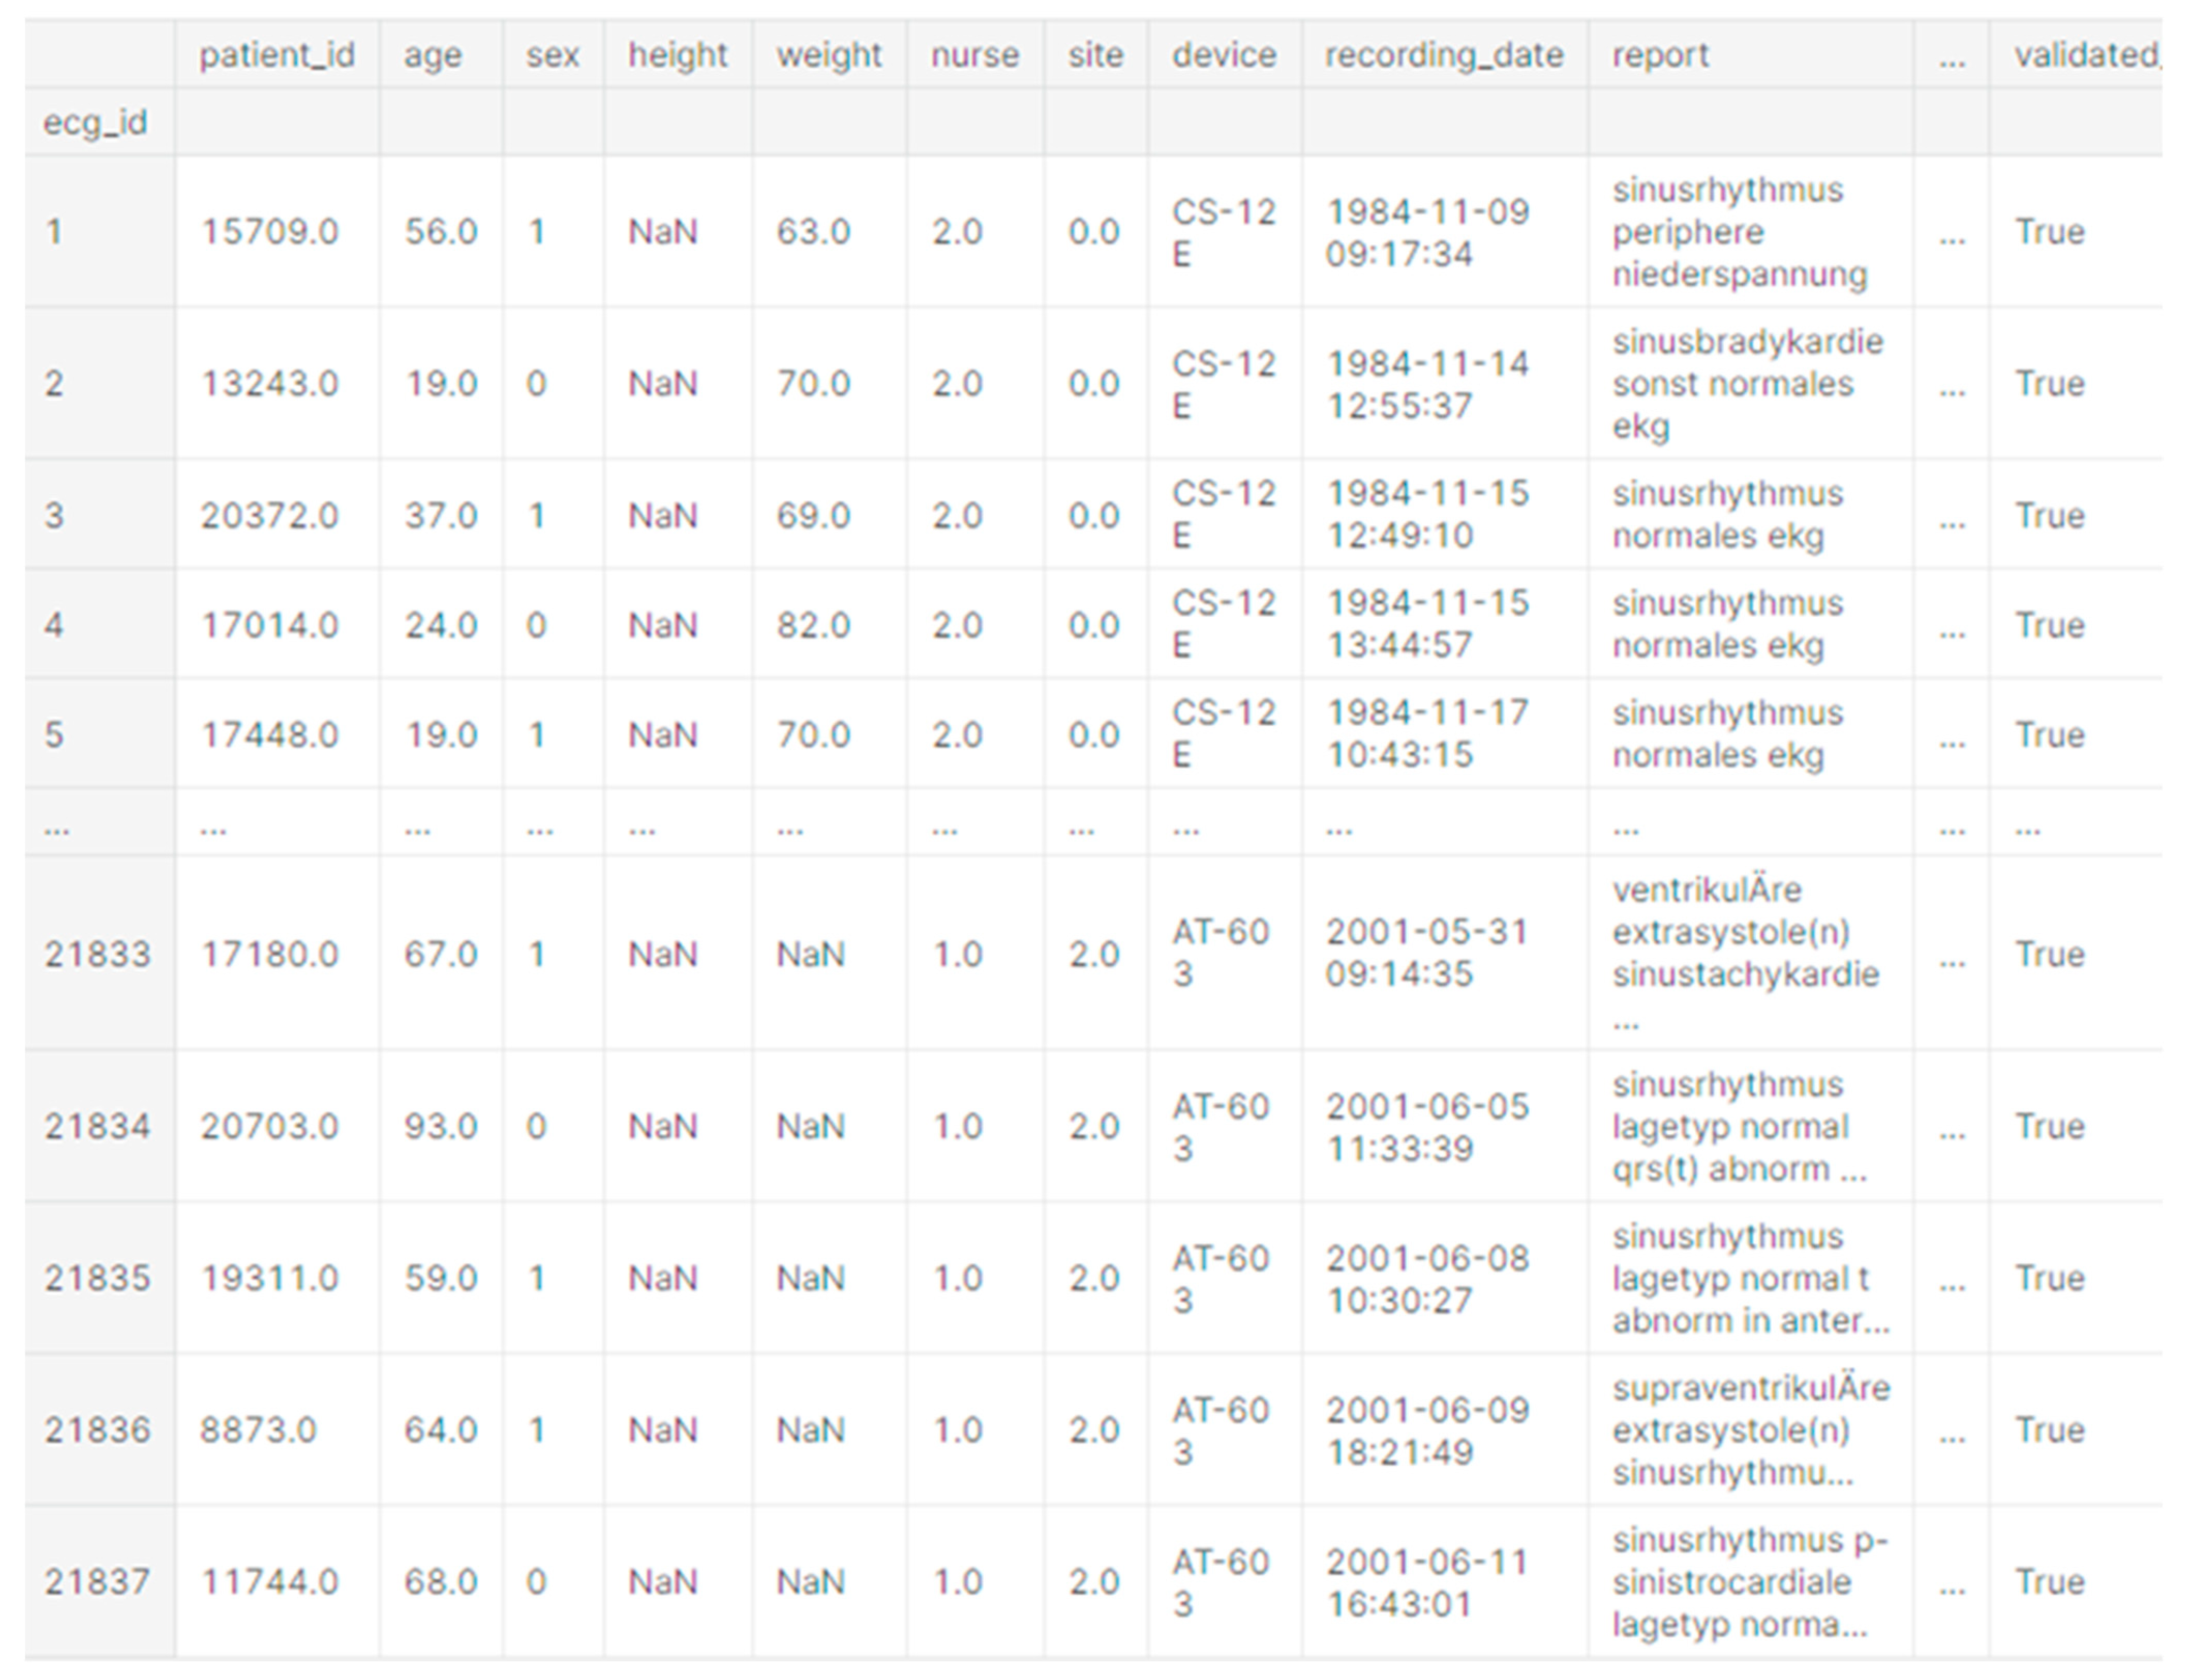The image size is (2192, 1680).
Task: Click recording date 1984-11-14 12:55:37
Action: [x=1428, y=385]
